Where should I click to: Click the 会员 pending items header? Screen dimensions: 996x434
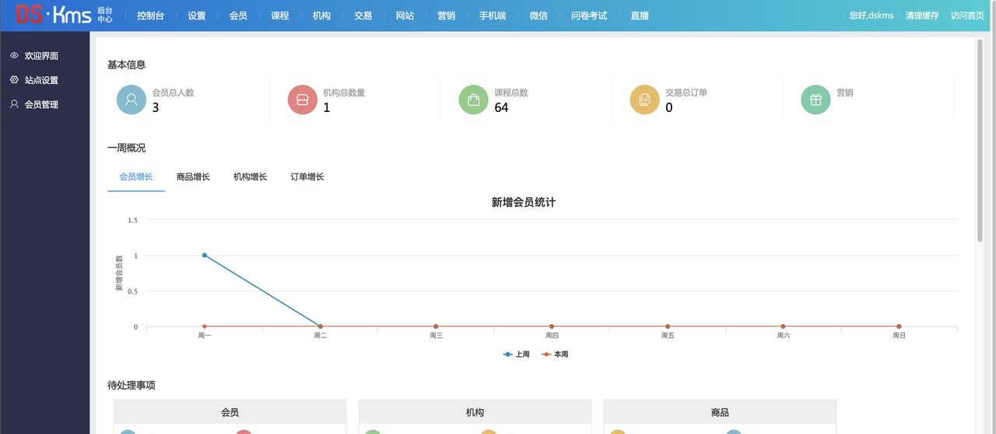click(230, 412)
